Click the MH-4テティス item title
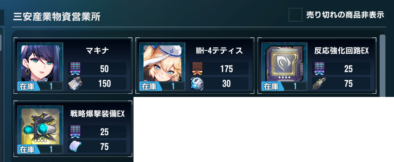394x162 pixels. 219,51
